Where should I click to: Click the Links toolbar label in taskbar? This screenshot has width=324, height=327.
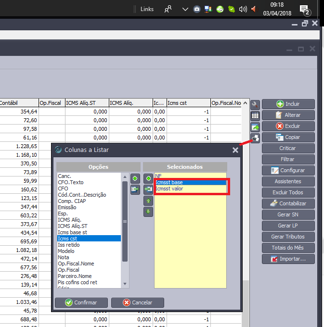[x=147, y=9]
